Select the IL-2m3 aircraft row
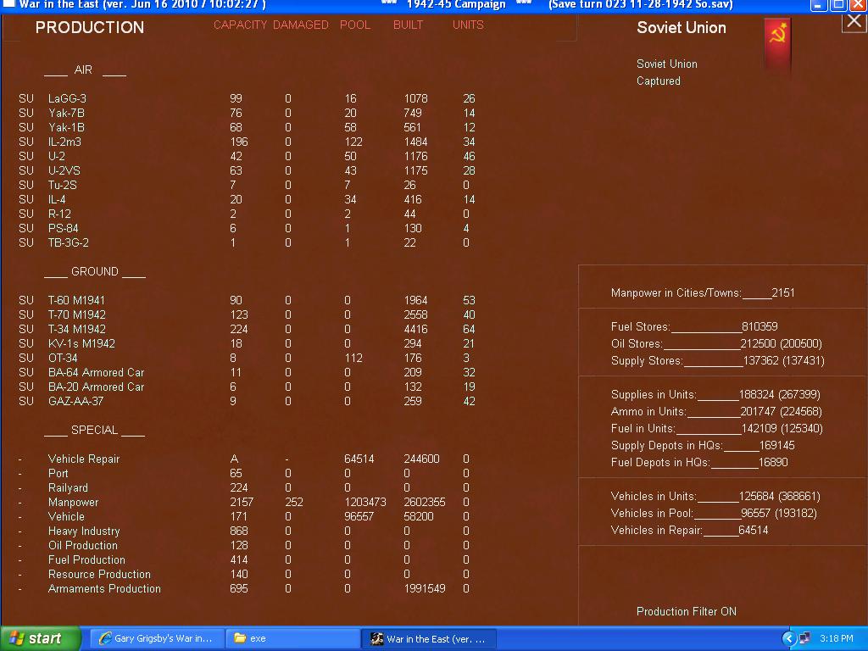Screen dimensions: 868x651 (247, 142)
